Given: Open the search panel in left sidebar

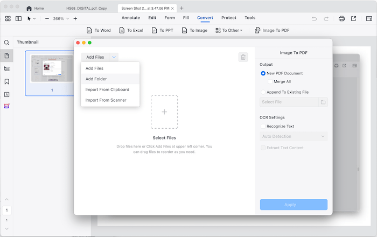Looking at the screenshot, I should (x=6, y=43).
